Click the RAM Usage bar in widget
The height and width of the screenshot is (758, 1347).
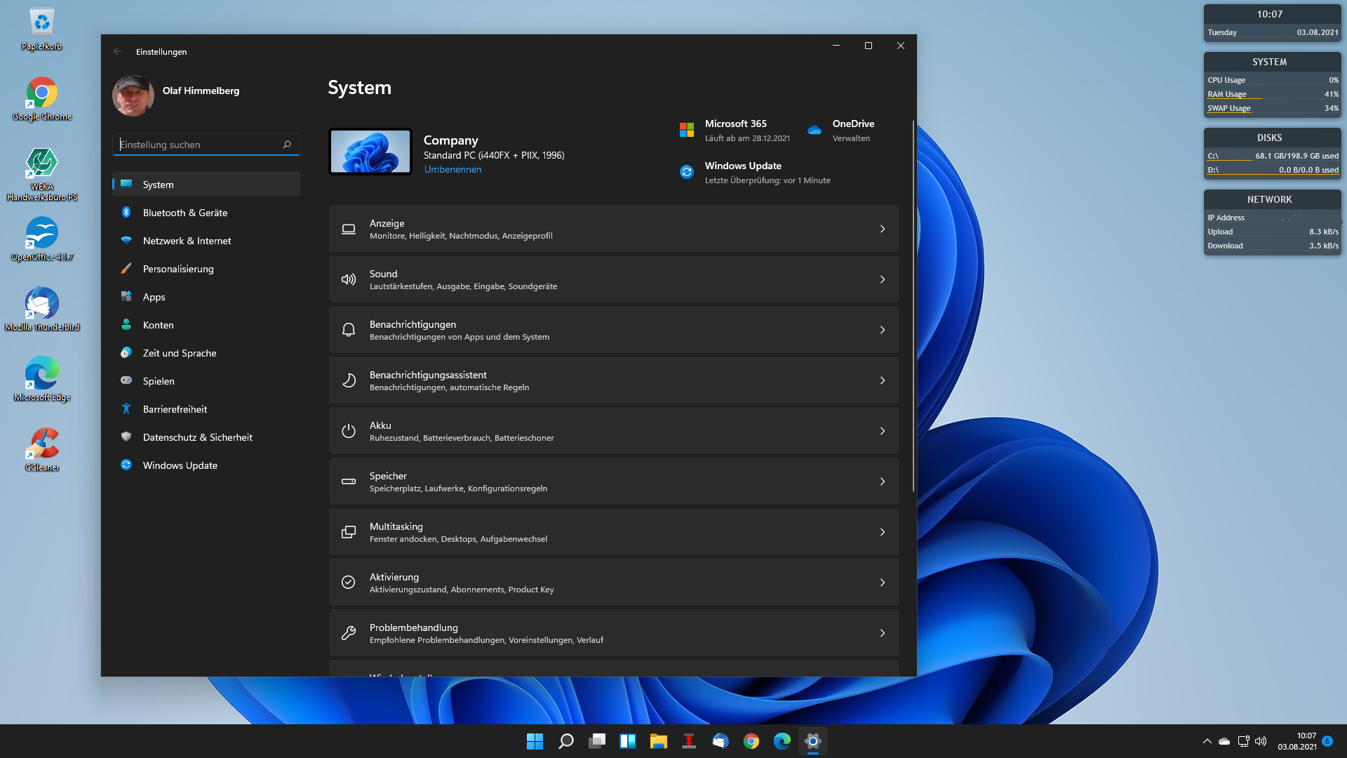(1273, 94)
